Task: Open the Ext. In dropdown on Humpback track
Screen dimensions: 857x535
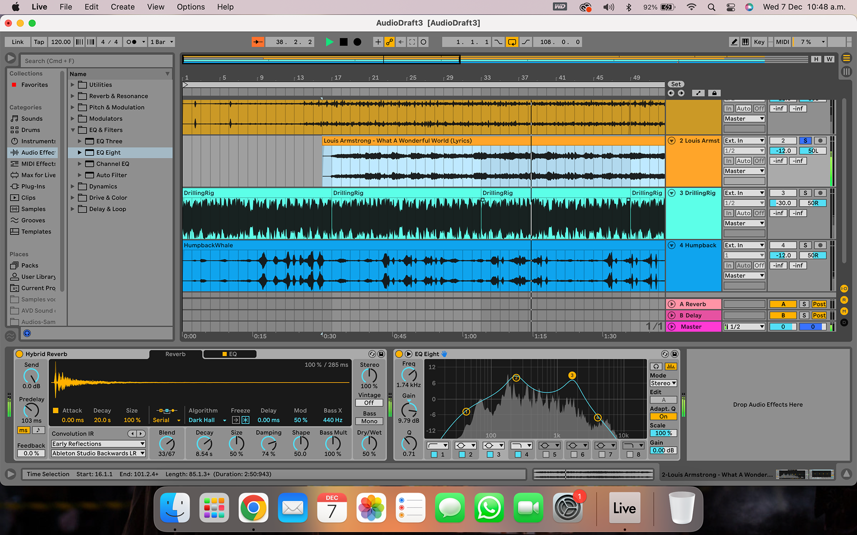Action: pyautogui.click(x=744, y=245)
